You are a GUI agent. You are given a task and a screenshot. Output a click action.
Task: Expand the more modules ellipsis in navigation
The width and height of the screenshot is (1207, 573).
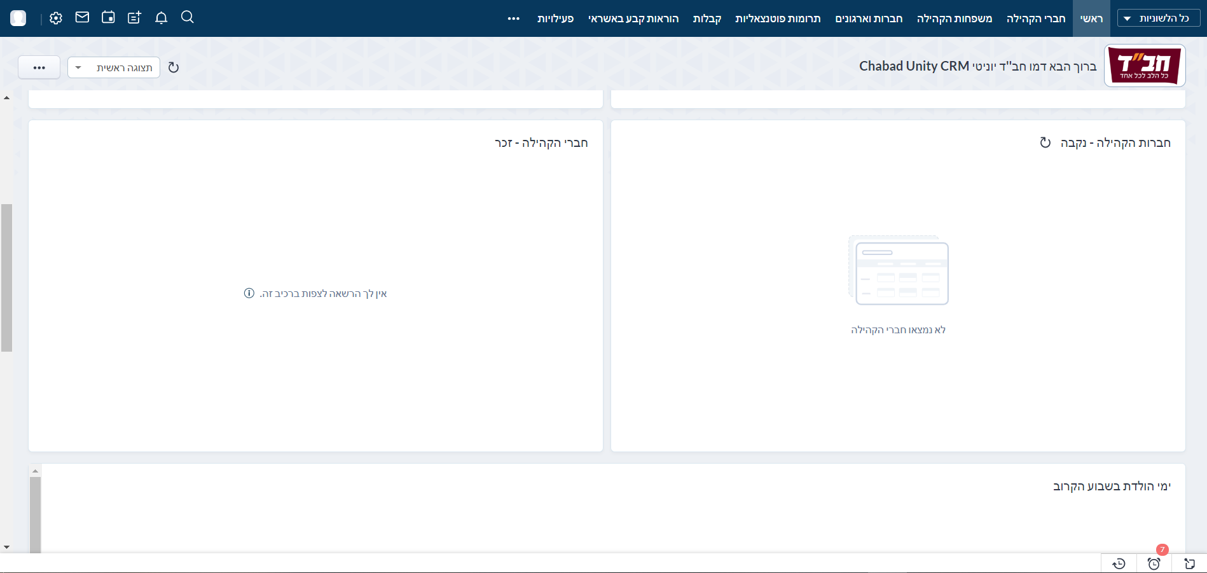(514, 18)
